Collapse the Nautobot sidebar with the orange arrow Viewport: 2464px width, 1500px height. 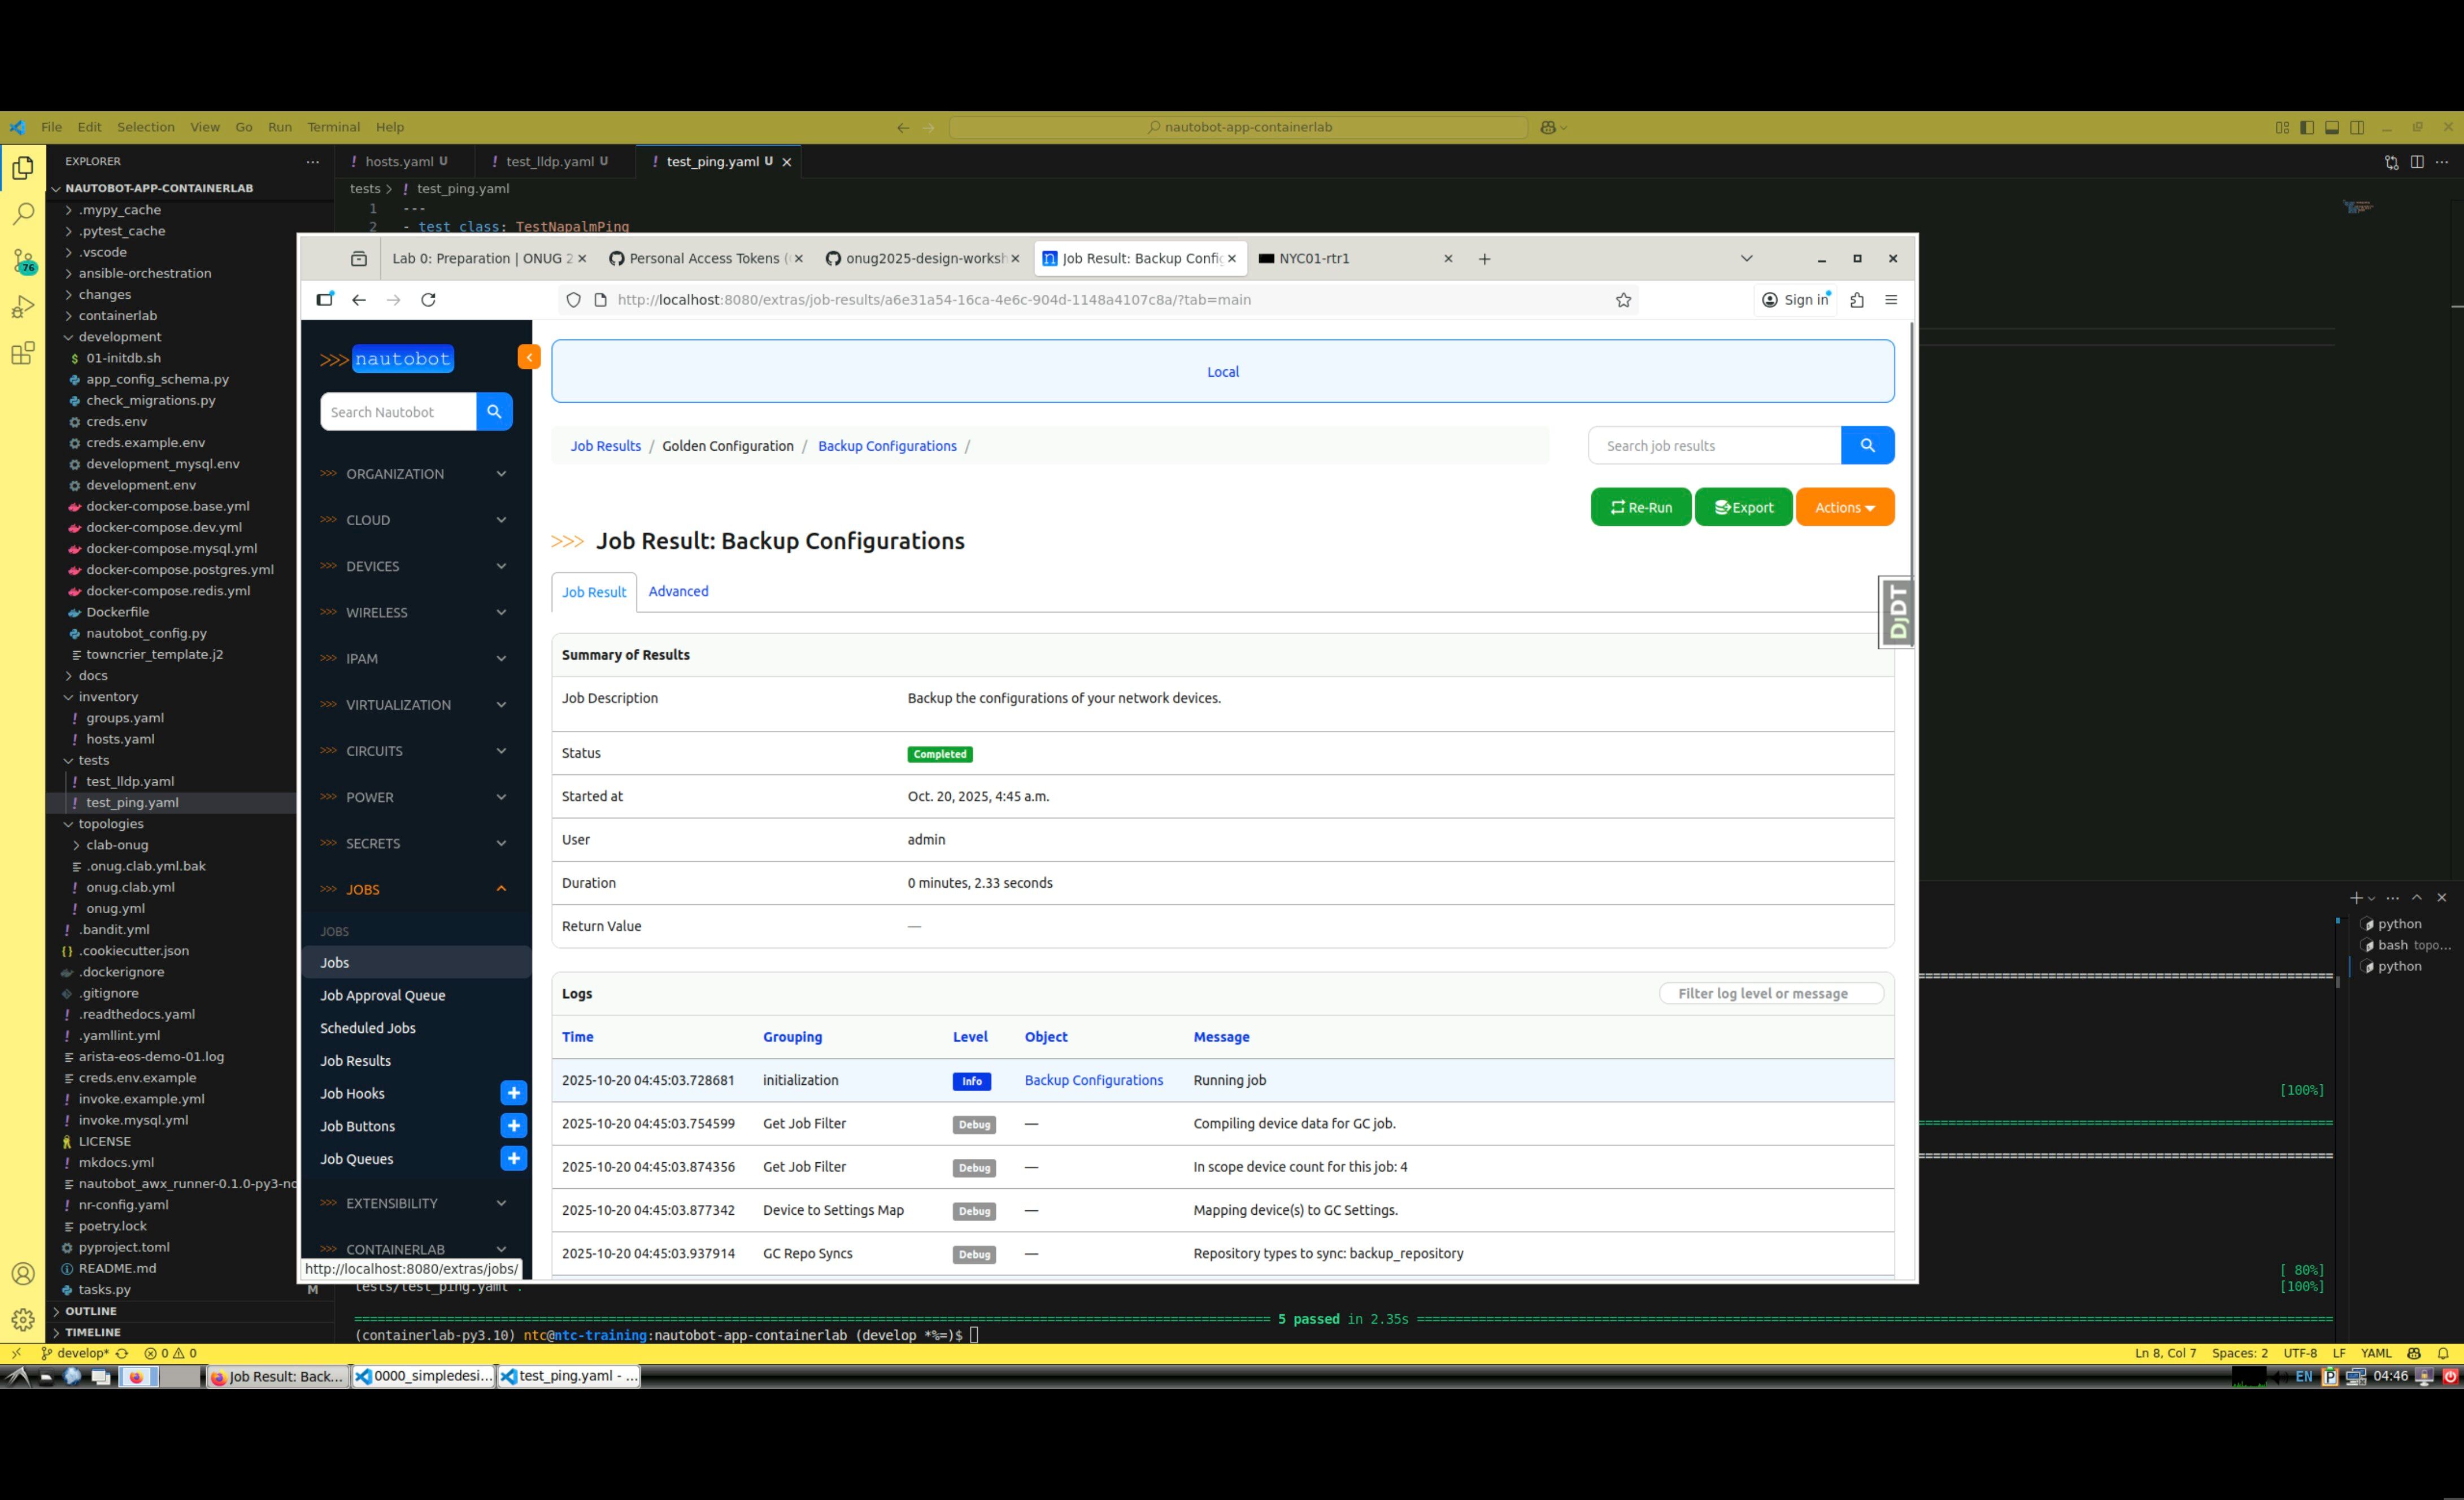click(529, 357)
